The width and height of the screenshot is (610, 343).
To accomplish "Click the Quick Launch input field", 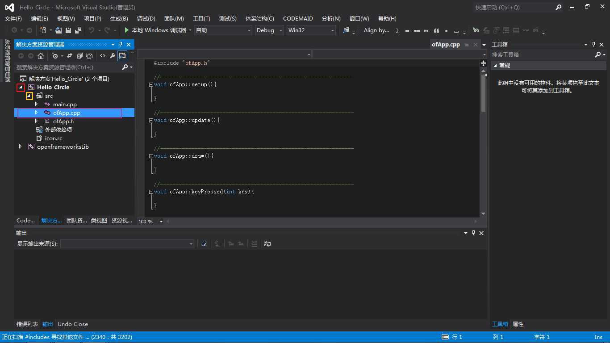I will [514, 7].
